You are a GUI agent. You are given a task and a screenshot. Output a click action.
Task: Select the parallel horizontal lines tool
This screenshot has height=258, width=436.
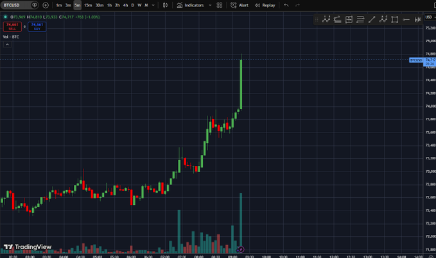[x=360, y=19]
